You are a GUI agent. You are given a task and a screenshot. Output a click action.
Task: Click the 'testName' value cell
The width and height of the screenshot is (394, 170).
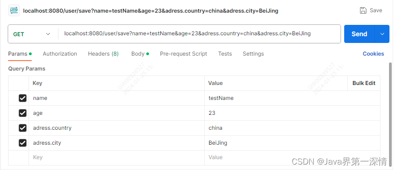point(292,98)
